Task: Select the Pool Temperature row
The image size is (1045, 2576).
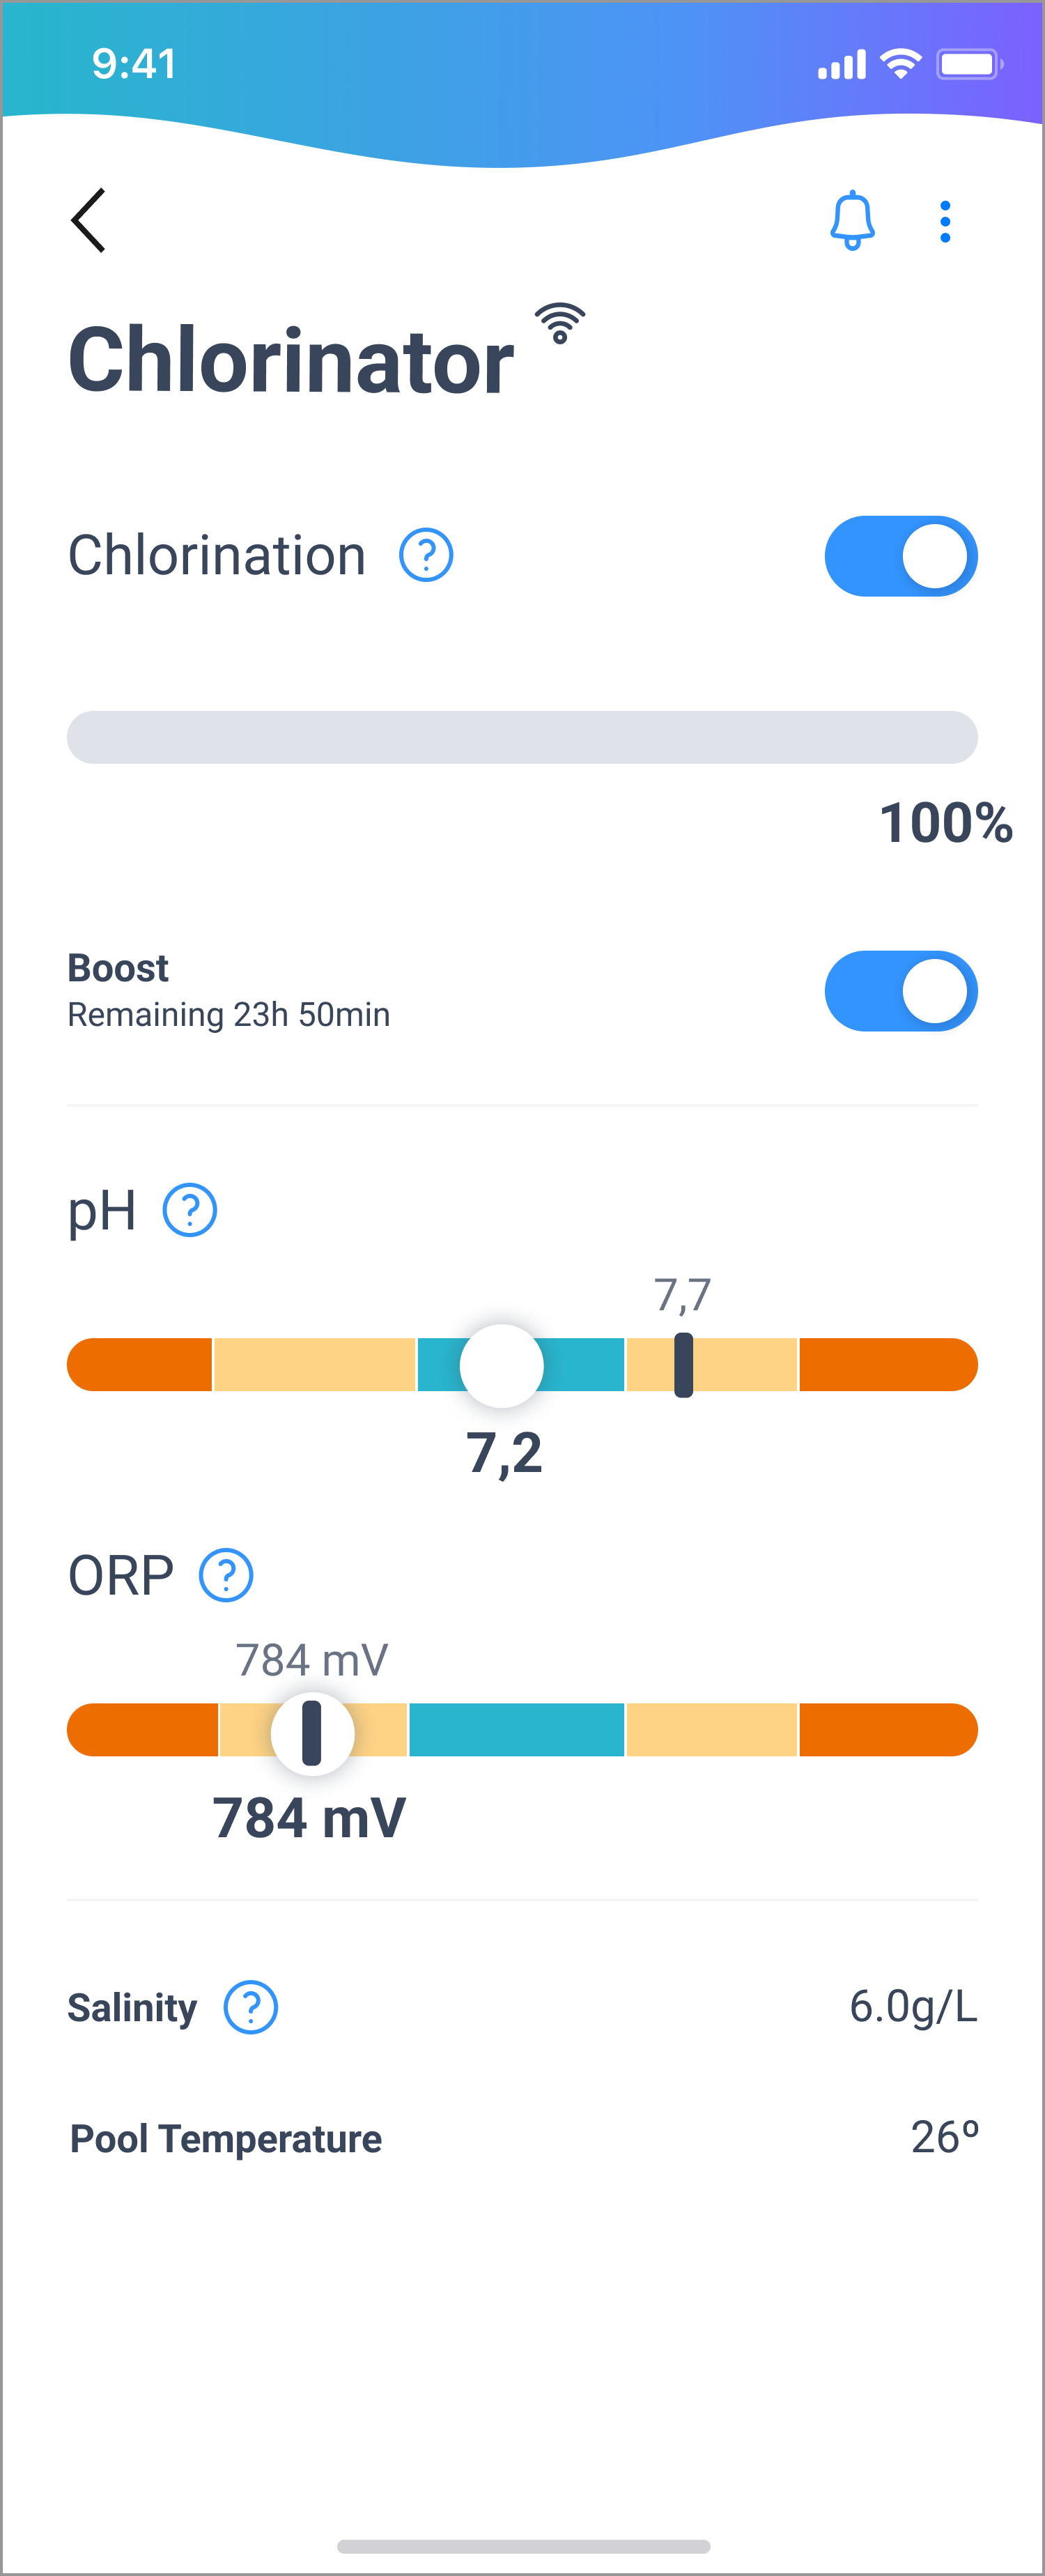Action: [523, 2138]
